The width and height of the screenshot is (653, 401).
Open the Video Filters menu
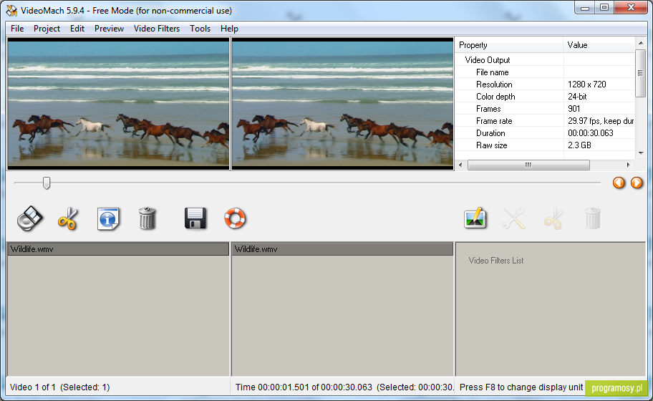point(157,29)
